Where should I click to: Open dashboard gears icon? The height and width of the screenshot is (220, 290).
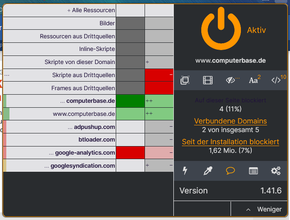coord(276,171)
